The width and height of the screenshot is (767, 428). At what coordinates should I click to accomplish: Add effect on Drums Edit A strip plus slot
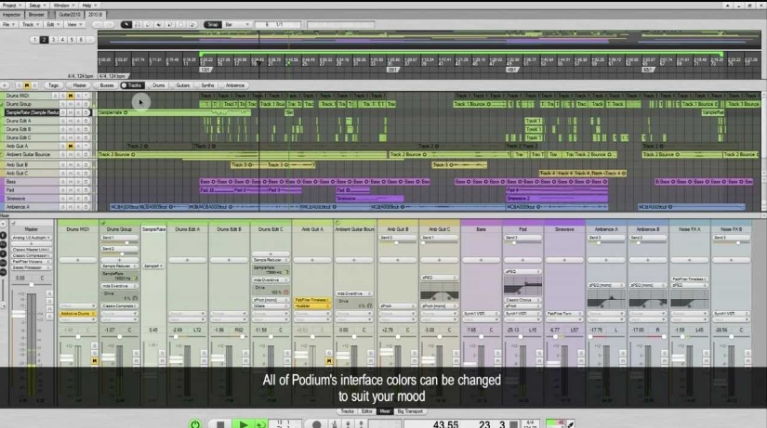coord(188,260)
